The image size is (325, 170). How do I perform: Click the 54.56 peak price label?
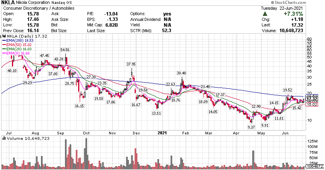click(x=65, y=50)
